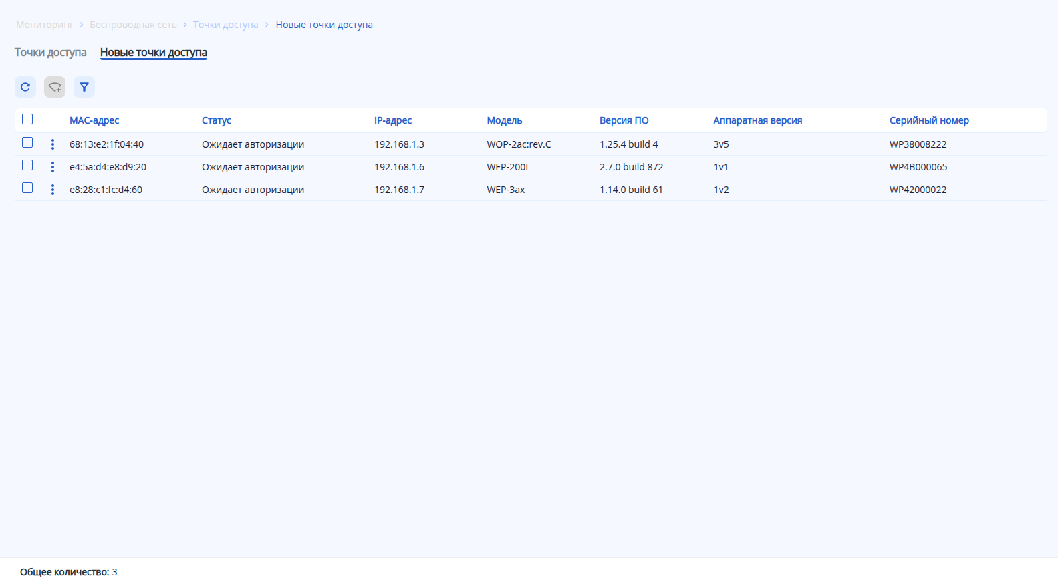The width and height of the screenshot is (1058, 584).
Task: Sort table by "Статус" column
Action: click(217, 120)
